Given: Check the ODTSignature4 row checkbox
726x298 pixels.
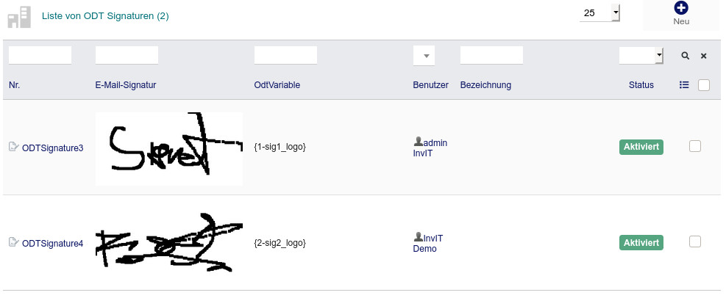Looking at the screenshot, I should [x=695, y=241].
